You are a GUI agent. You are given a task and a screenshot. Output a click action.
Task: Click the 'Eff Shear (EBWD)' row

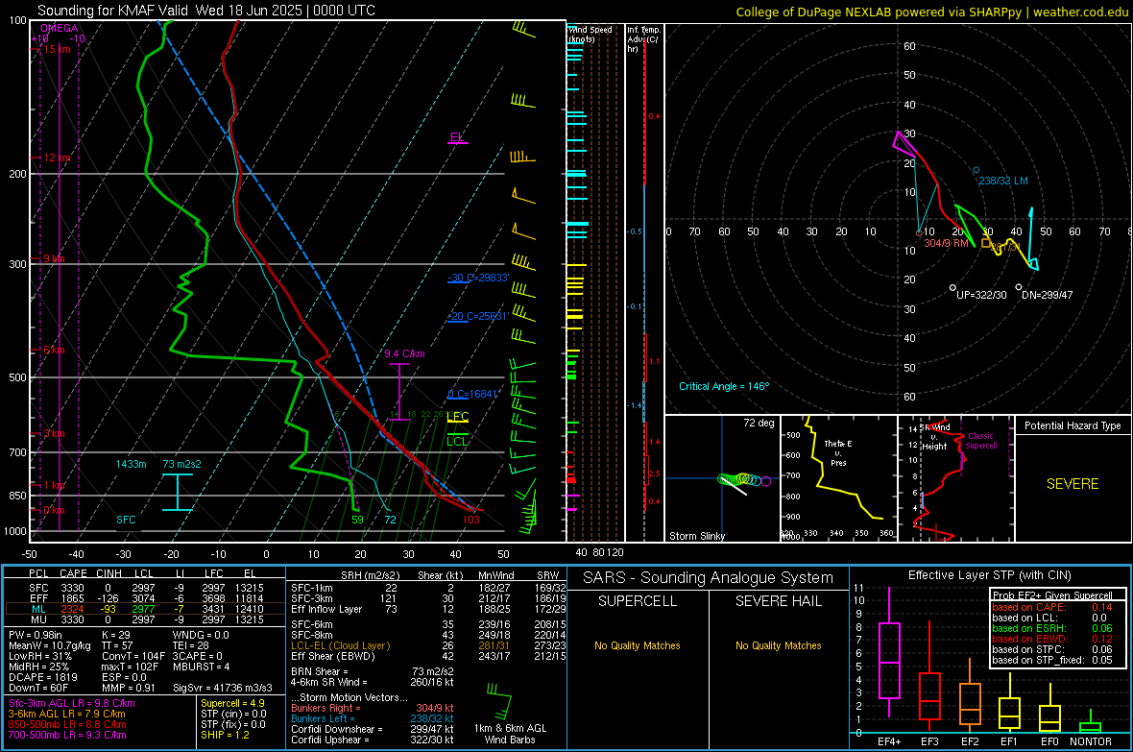click(x=429, y=657)
